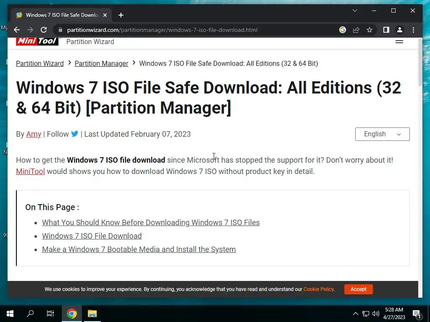Open the tab search chevron

point(354,10)
